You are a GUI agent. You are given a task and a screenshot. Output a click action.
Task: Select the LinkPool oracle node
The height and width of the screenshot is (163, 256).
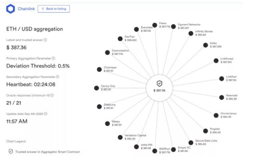(222, 79)
